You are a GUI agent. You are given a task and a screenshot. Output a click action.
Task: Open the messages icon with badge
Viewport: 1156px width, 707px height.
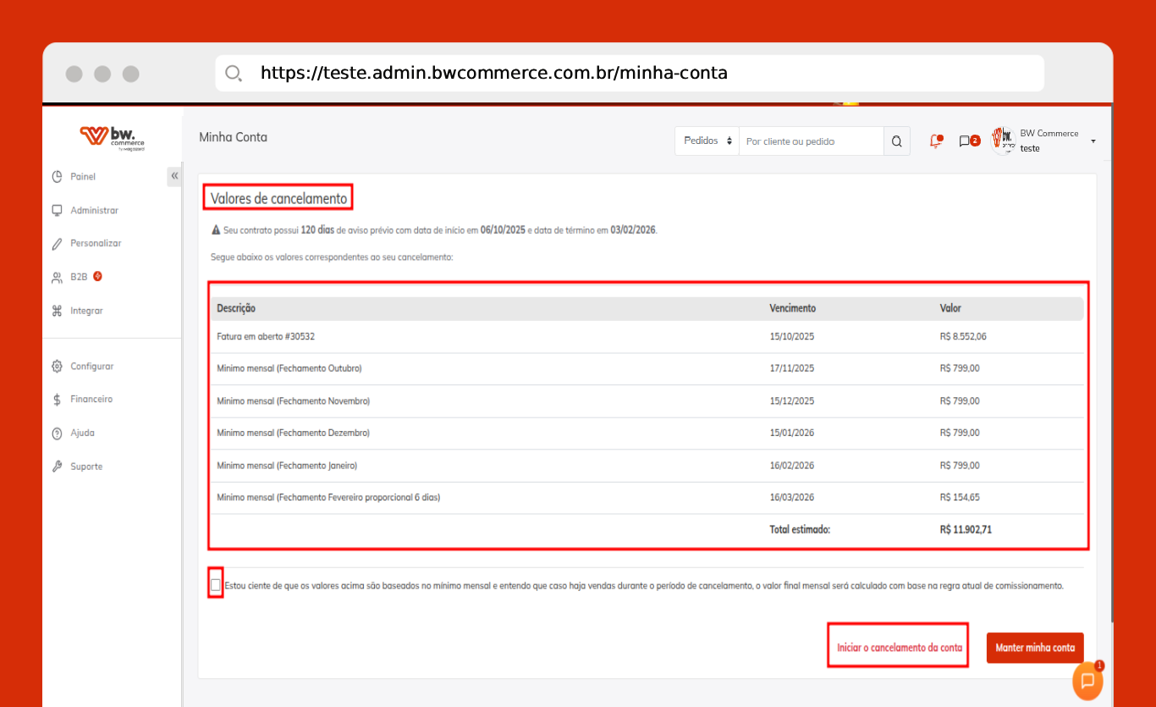click(x=967, y=141)
